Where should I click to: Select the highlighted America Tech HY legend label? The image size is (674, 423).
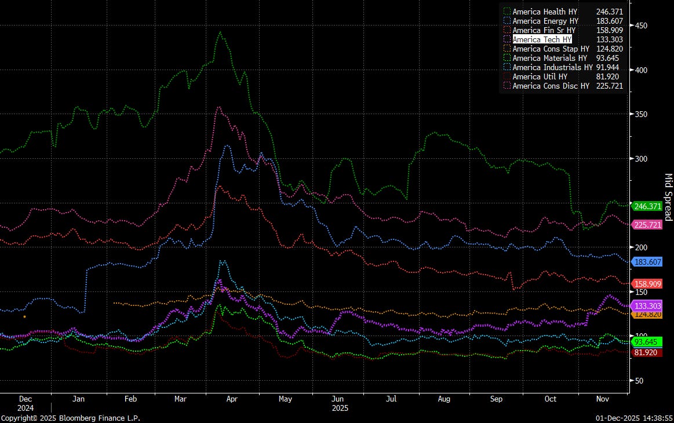(542, 39)
